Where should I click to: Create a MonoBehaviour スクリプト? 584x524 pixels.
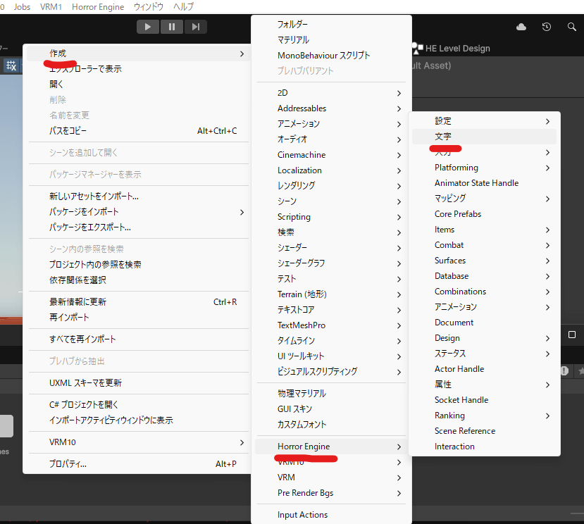click(x=332, y=56)
